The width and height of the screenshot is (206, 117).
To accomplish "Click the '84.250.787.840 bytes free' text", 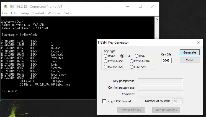I will tap(53, 84).
